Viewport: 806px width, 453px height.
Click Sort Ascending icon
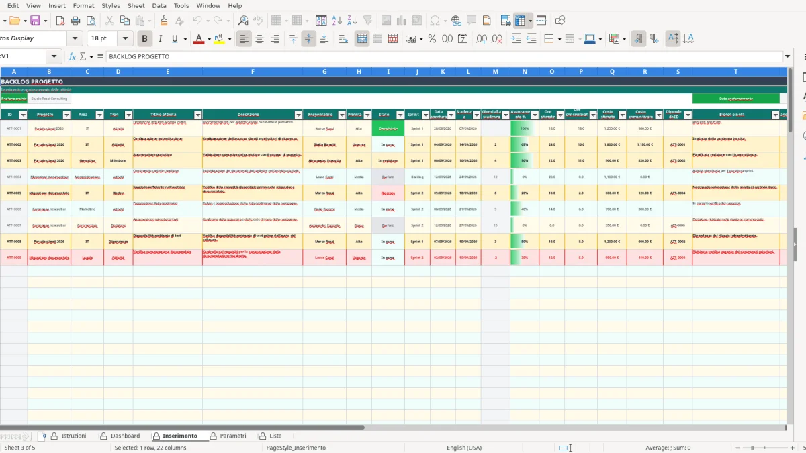click(x=337, y=21)
